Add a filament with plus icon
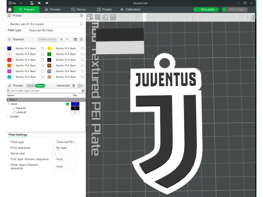The width and height of the screenshot is (263, 197). point(61,39)
